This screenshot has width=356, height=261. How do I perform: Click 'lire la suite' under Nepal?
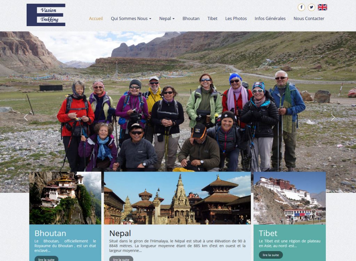(121, 259)
